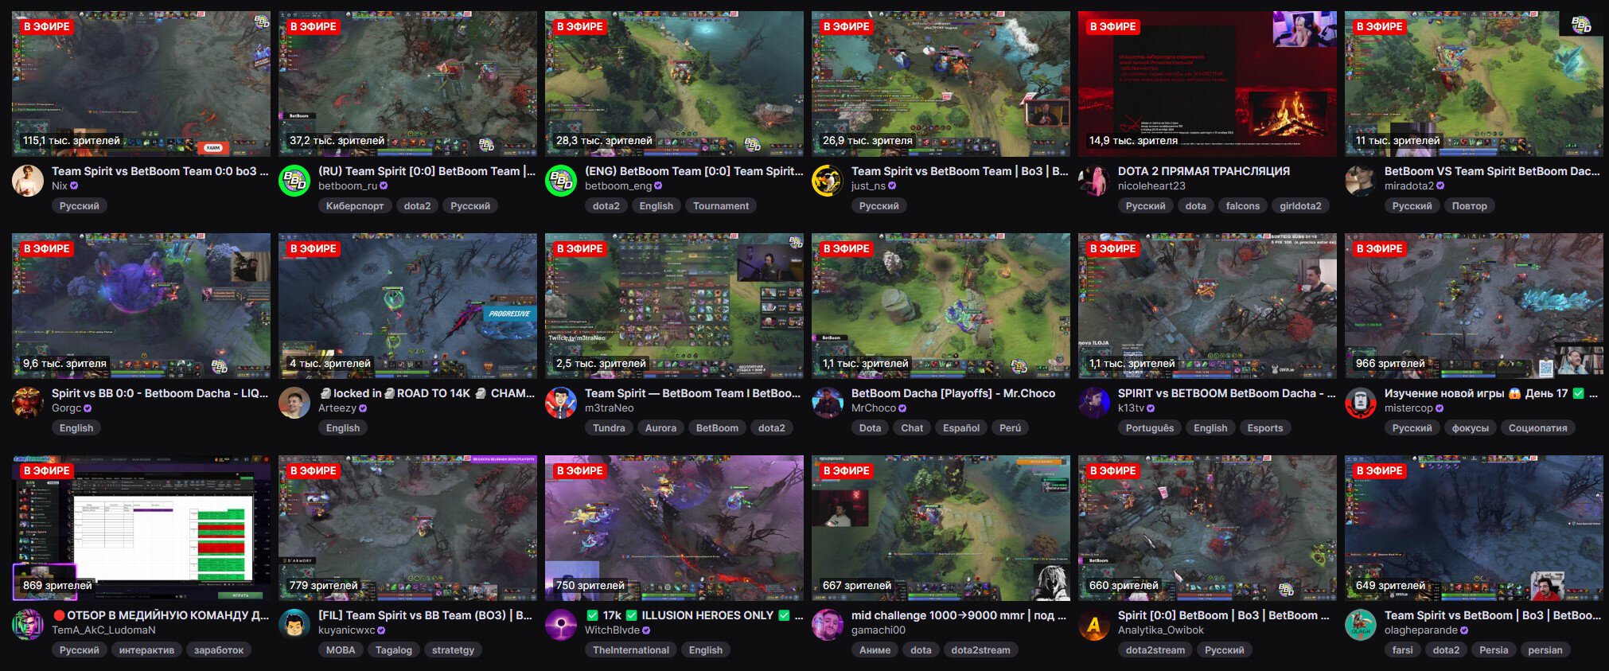Open WitchBlvde purple avatar

point(561,625)
